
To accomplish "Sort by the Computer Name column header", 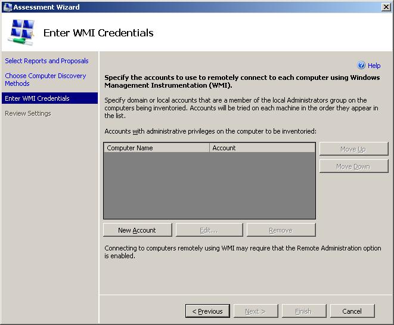I will tap(157, 148).
